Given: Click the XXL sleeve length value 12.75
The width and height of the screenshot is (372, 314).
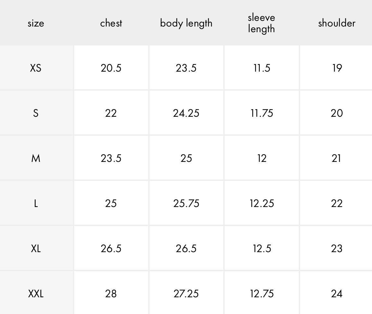Looking at the screenshot, I should [x=262, y=294].
